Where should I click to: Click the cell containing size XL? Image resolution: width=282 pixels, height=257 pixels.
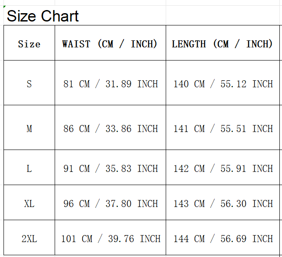29,203
